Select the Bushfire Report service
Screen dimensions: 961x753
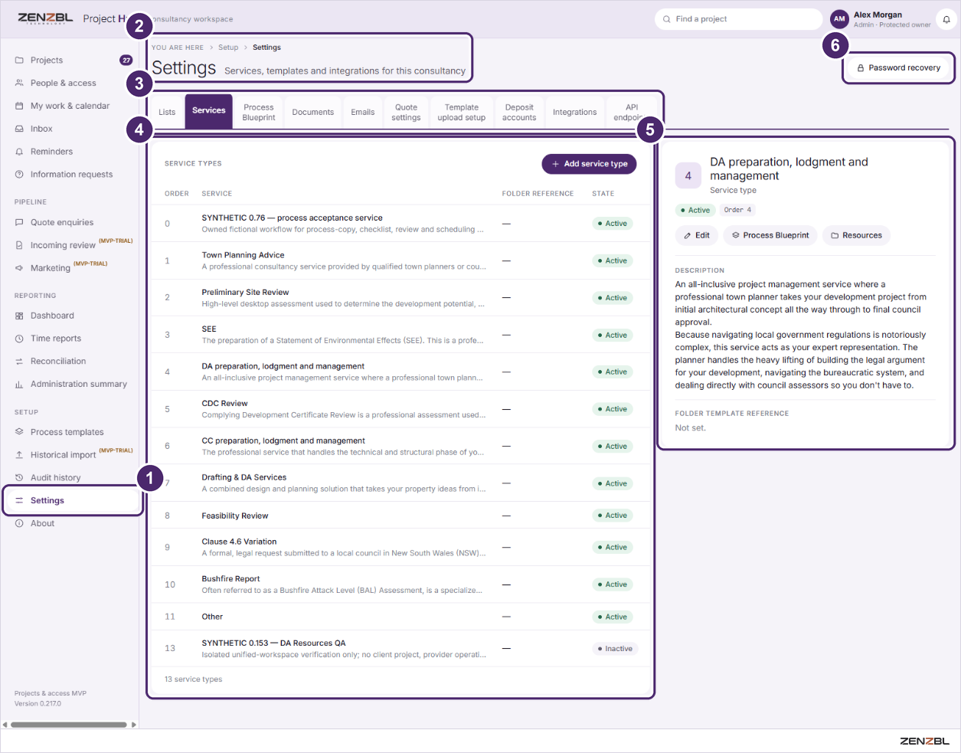pyautogui.click(x=402, y=584)
